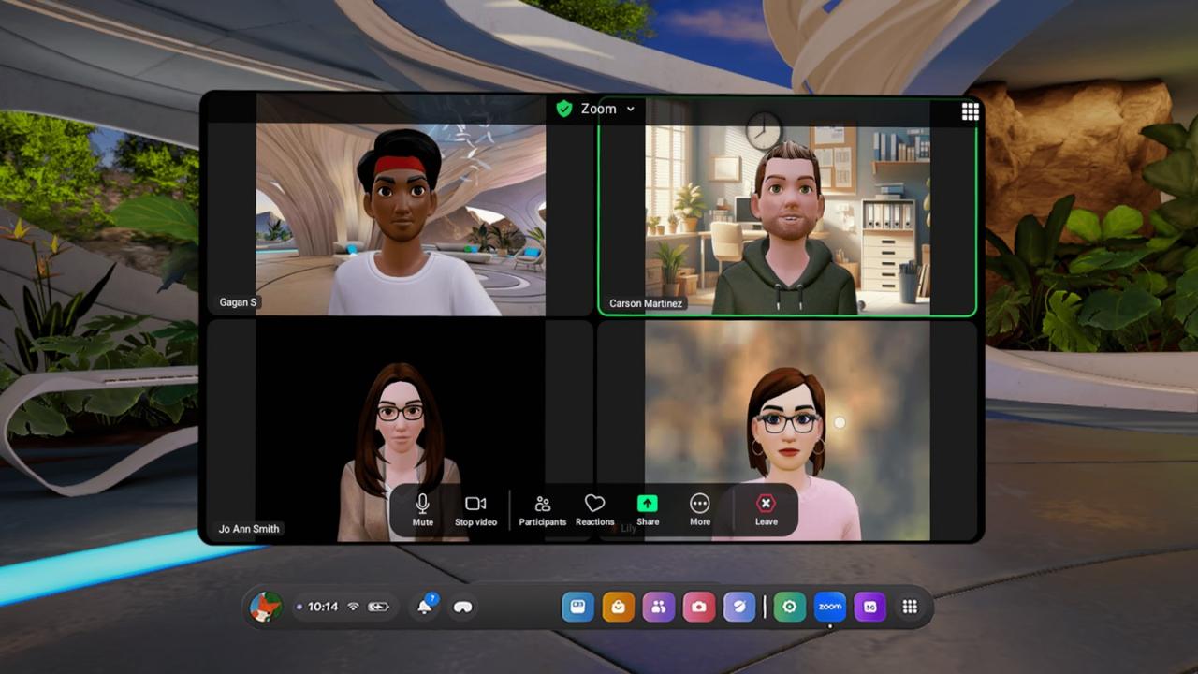Open the camera app in the dock

[x=700, y=607]
